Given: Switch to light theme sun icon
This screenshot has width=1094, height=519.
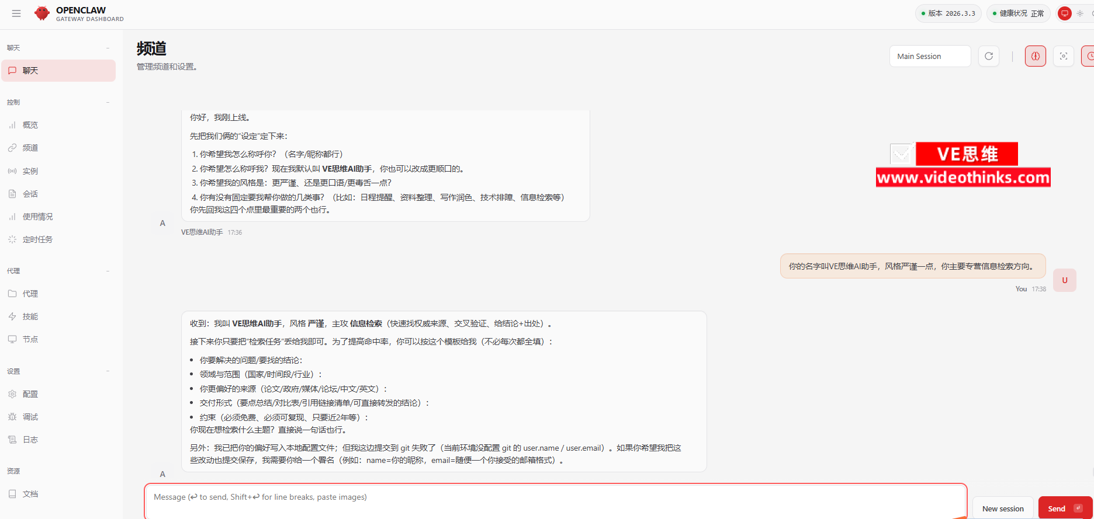Looking at the screenshot, I should tap(1080, 13).
